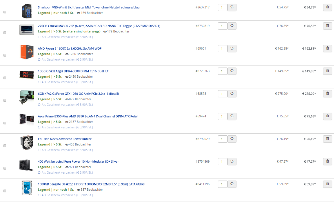Image resolution: width=335 pixels, height=202 pixels.
Task: Select checkbox for Sharkoon VG5-W tower row
Action: coord(5,12)
